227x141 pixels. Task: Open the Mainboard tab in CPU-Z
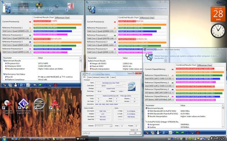pyautogui.click(x=96, y=77)
